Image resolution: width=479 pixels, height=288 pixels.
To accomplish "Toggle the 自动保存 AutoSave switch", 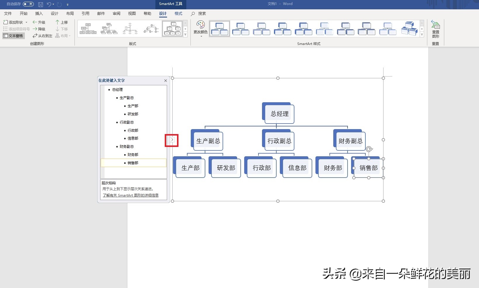I will pos(28,4).
